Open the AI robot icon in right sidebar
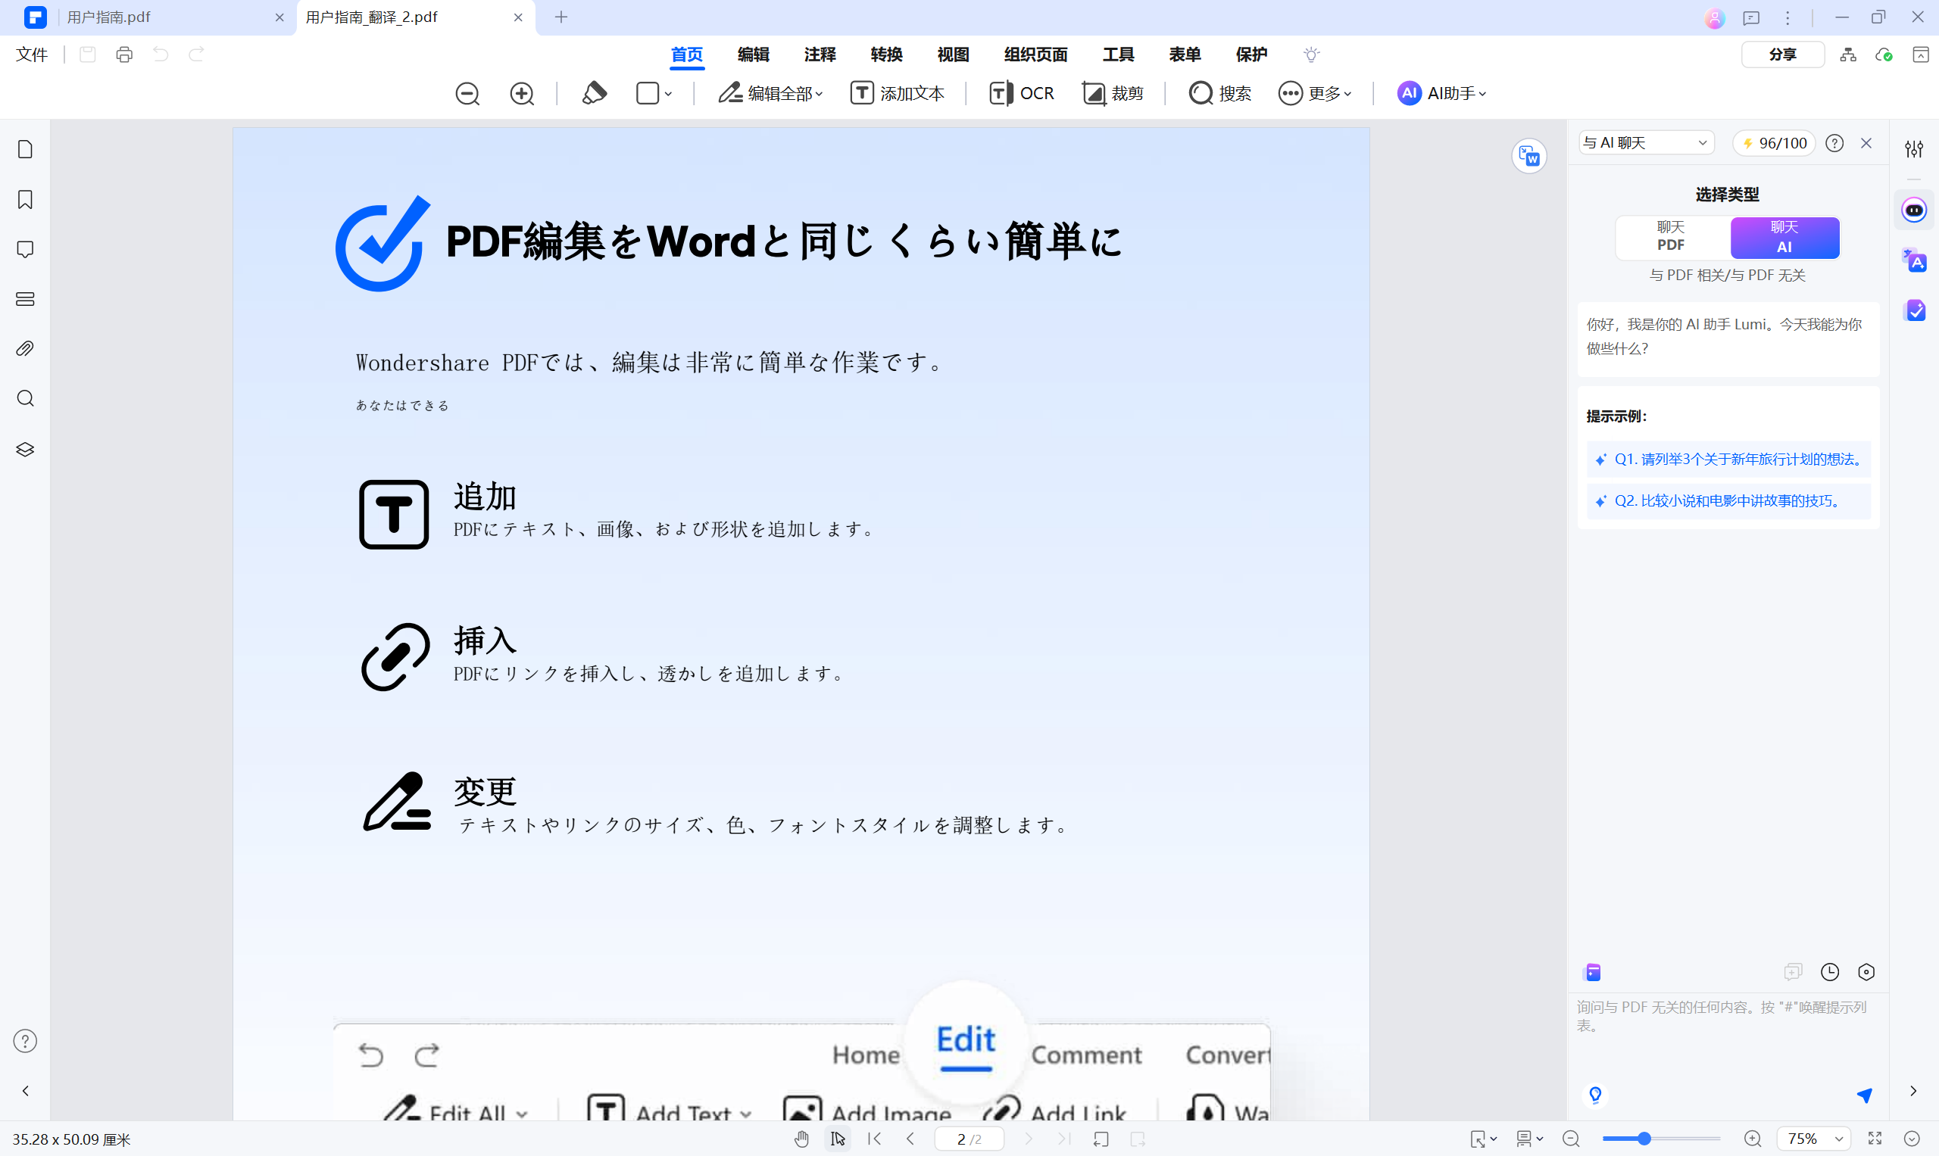 click(x=1914, y=210)
